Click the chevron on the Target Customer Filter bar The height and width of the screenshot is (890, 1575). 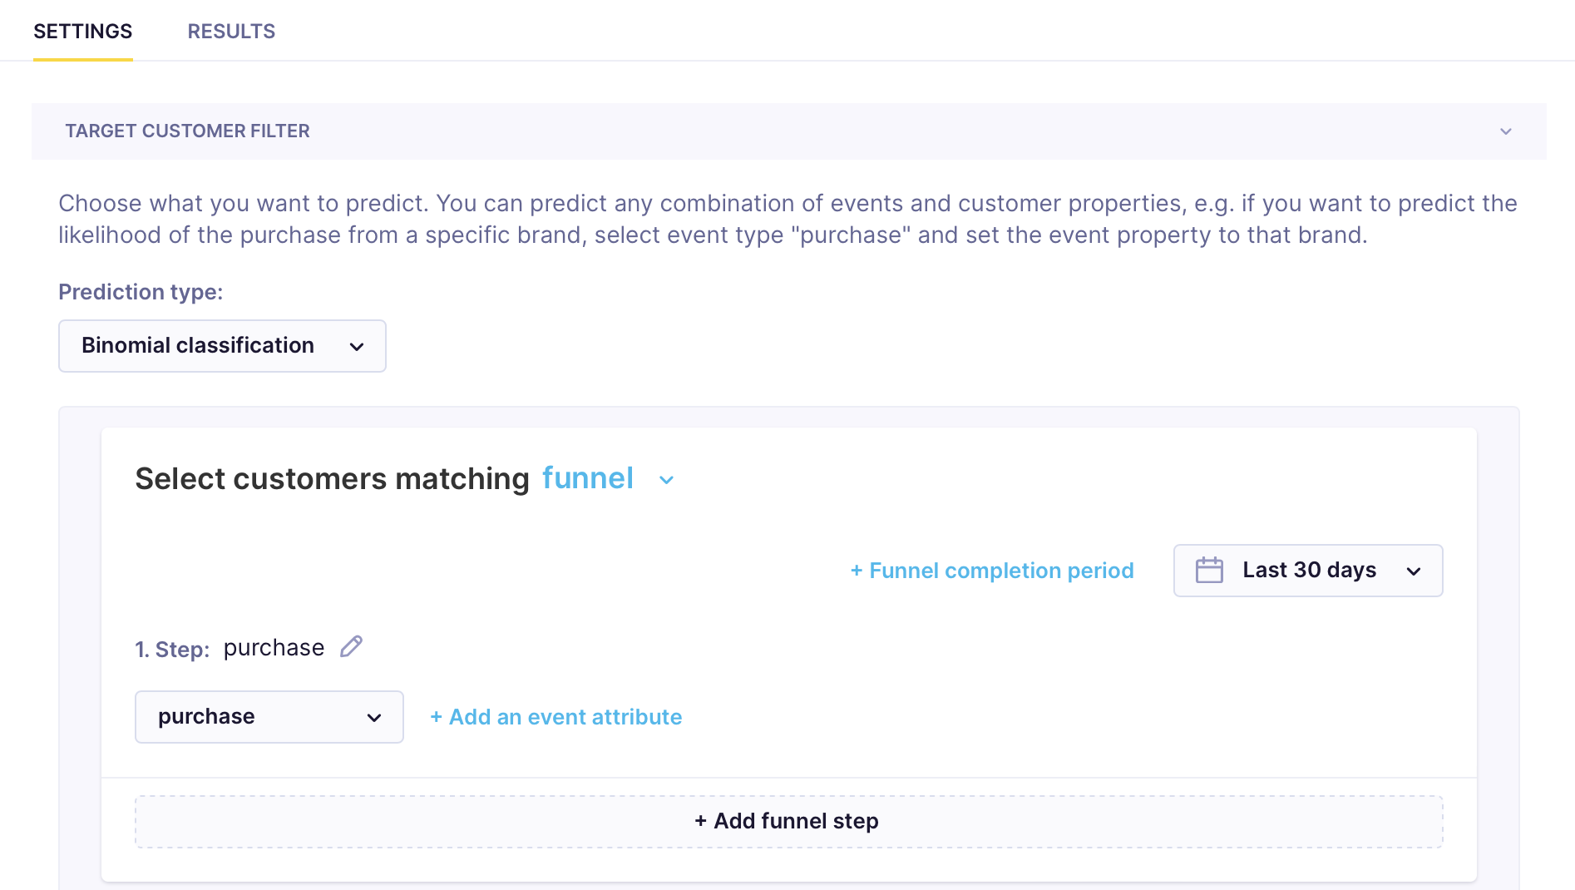(1504, 131)
